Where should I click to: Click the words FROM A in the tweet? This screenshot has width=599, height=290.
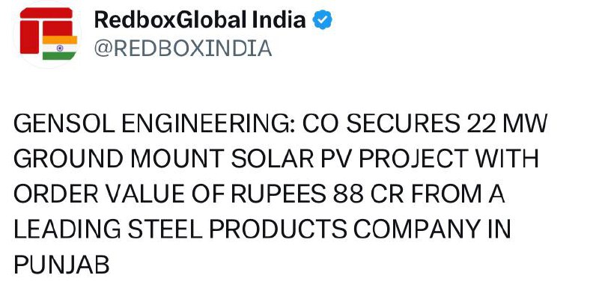click(458, 194)
